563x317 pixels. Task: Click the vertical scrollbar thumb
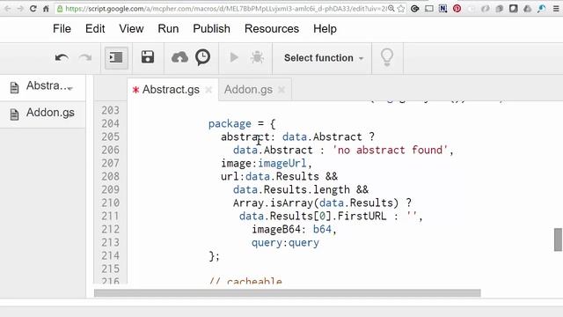click(x=558, y=240)
